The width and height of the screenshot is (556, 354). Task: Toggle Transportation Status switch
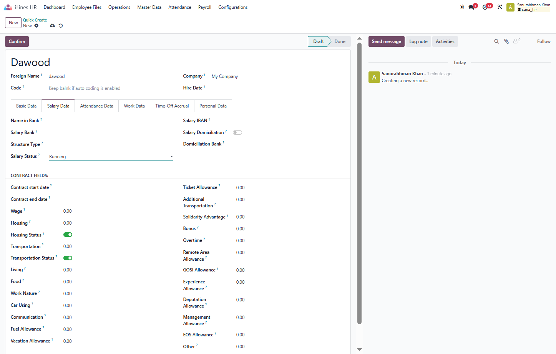coord(68,258)
